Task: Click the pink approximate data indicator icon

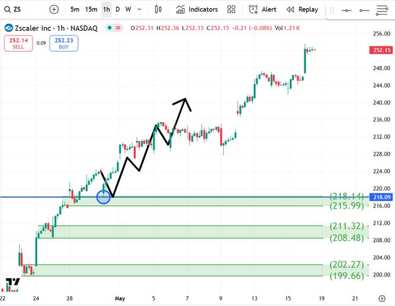Action: point(118,28)
